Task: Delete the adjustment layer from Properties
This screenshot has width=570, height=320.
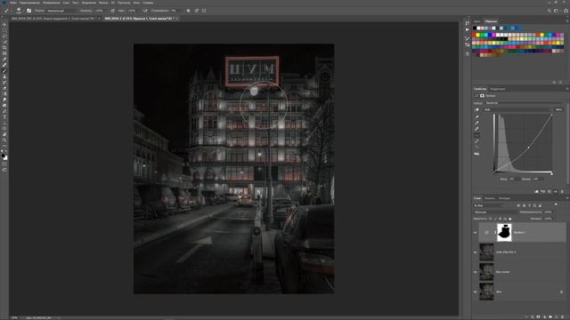Action: [562, 191]
